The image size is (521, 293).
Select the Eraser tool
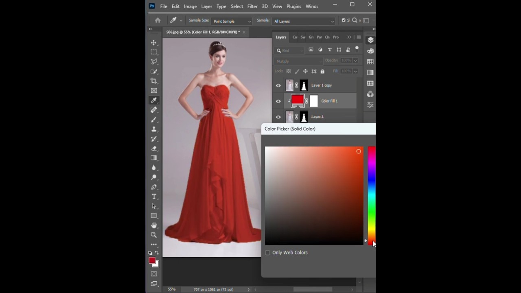pos(154,149)
